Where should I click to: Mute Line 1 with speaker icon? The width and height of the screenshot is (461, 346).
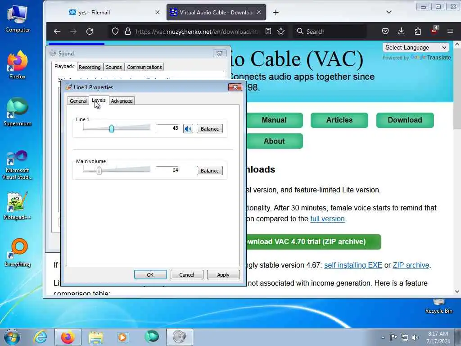(188, 128)
